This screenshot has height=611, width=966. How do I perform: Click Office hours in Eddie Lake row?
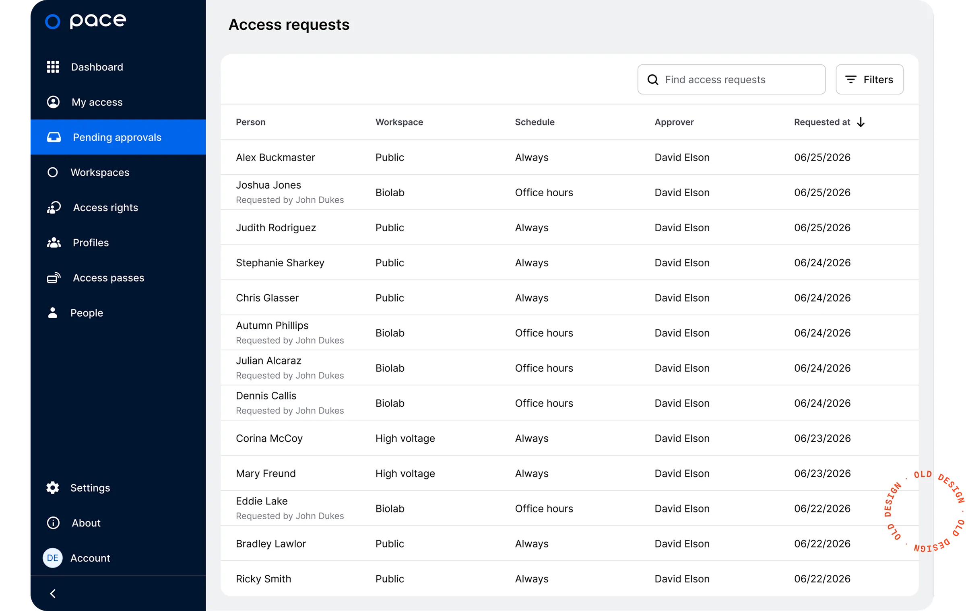(x=544, y=508)
